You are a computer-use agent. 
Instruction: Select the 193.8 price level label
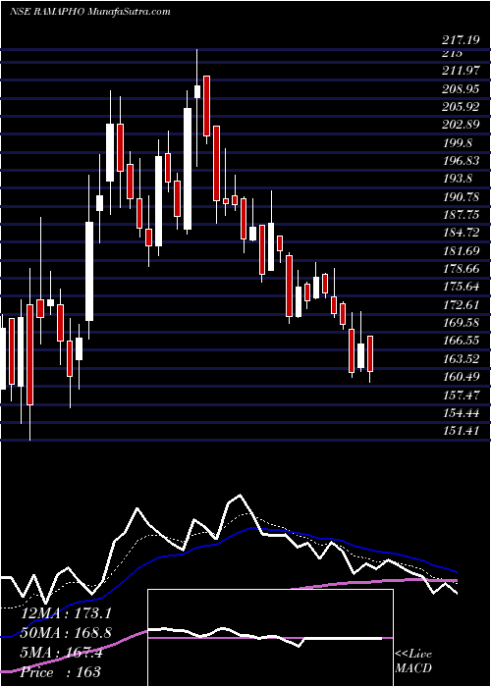pyautogui.click(x=458, y=179)
